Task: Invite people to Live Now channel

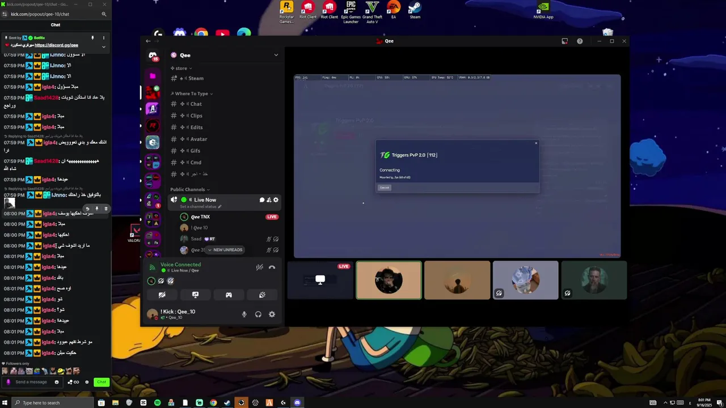Action: 269,200
